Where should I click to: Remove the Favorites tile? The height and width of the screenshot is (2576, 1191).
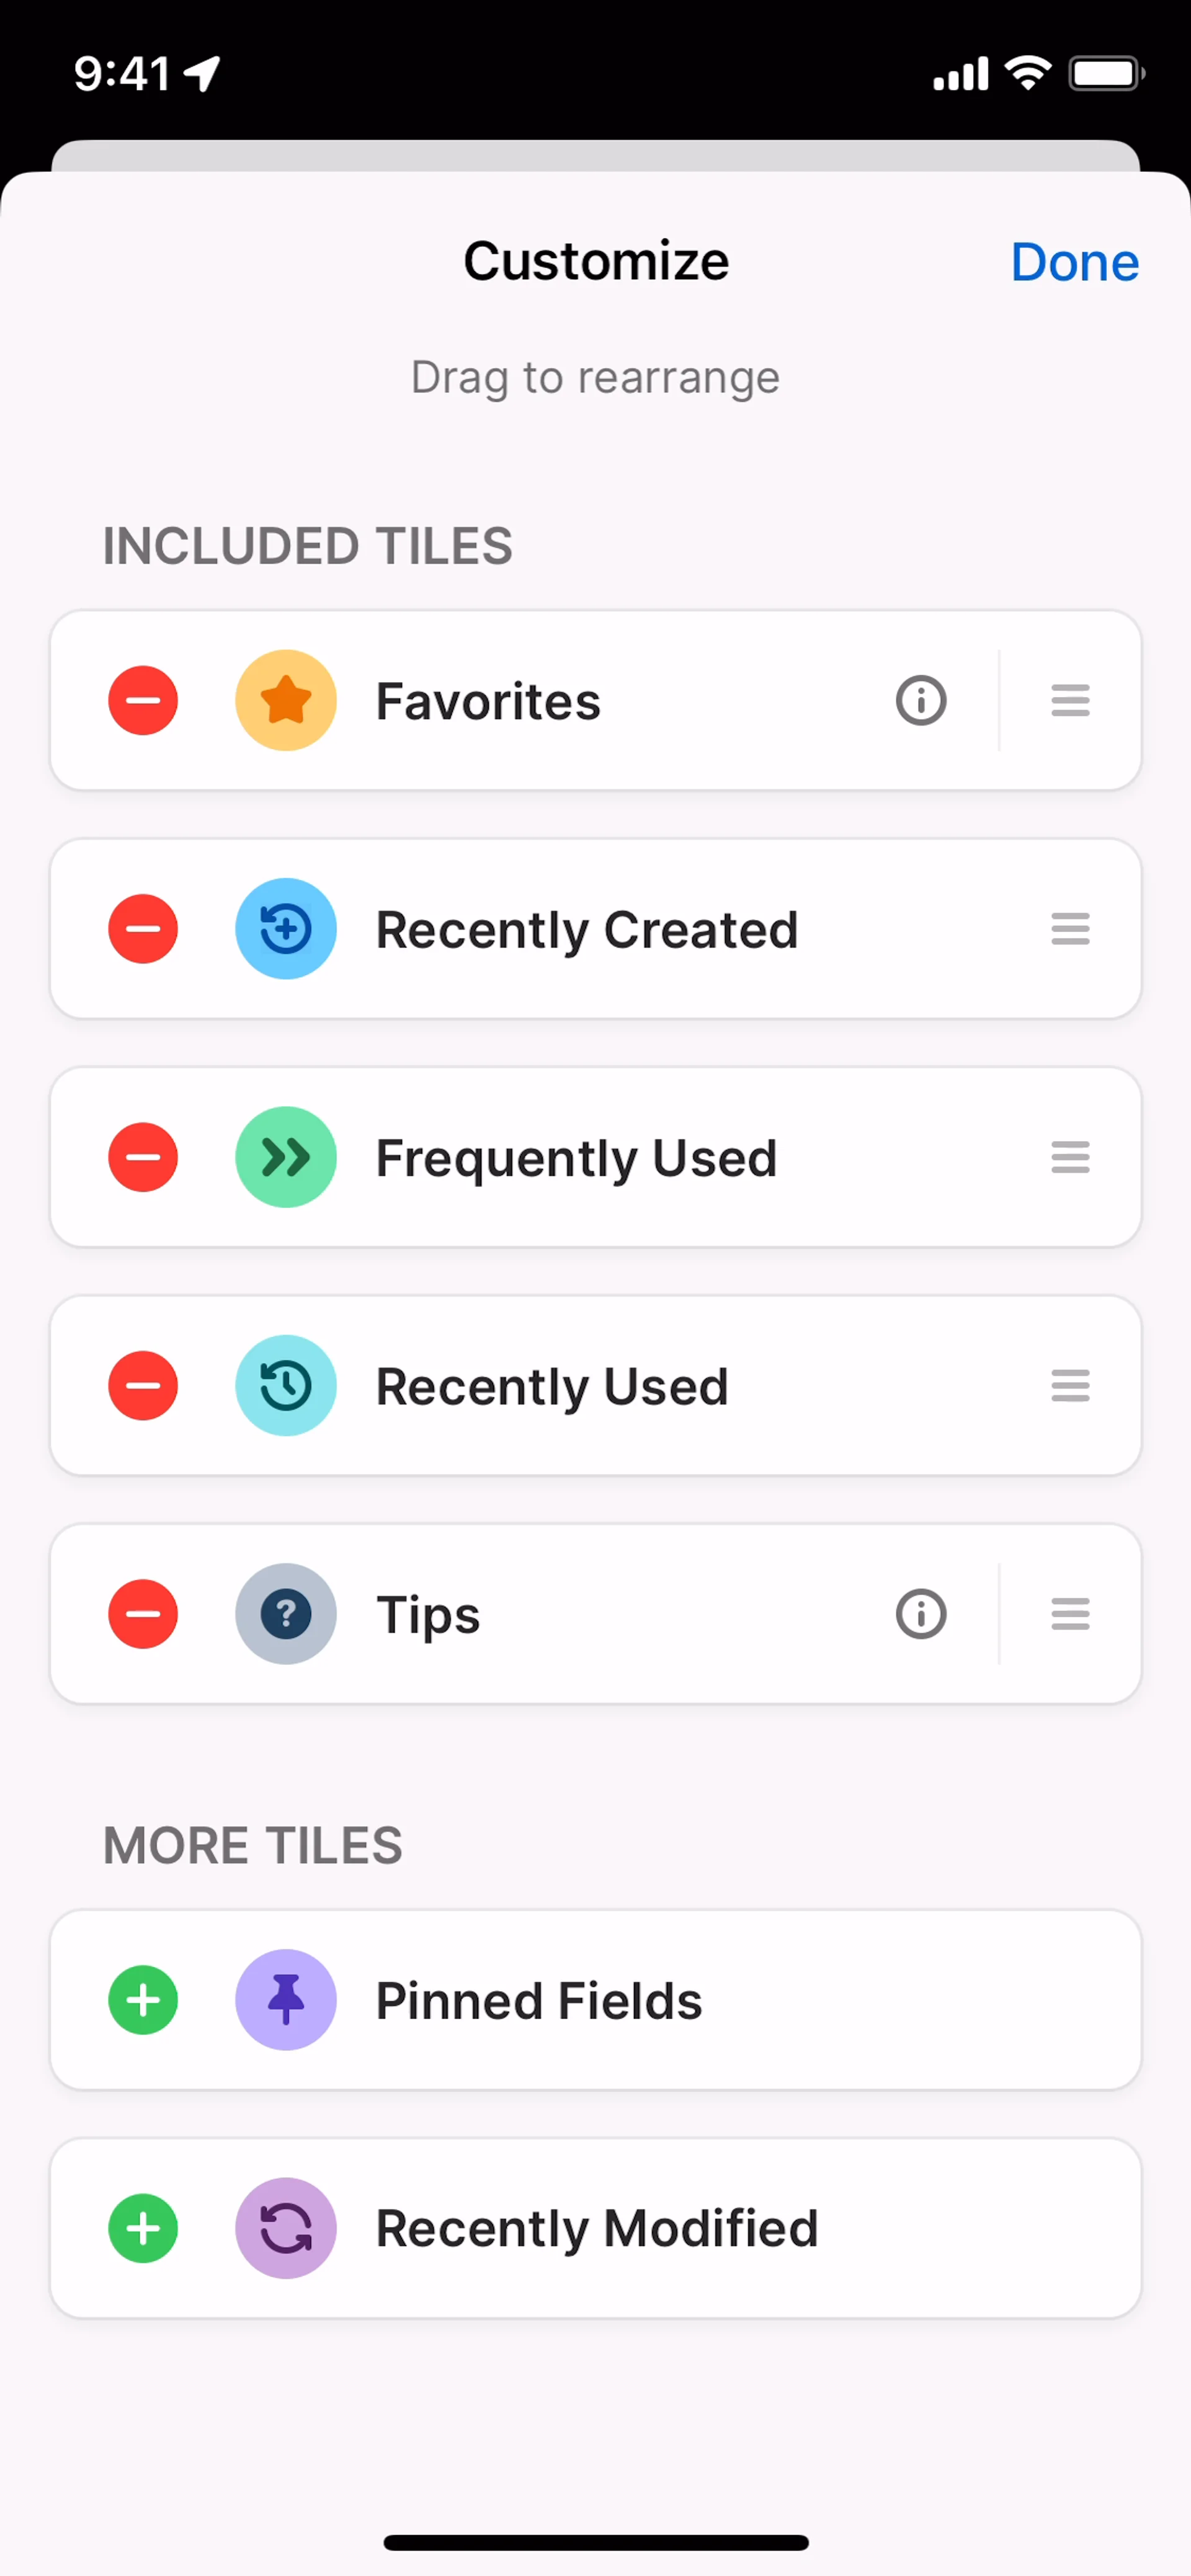143,700
